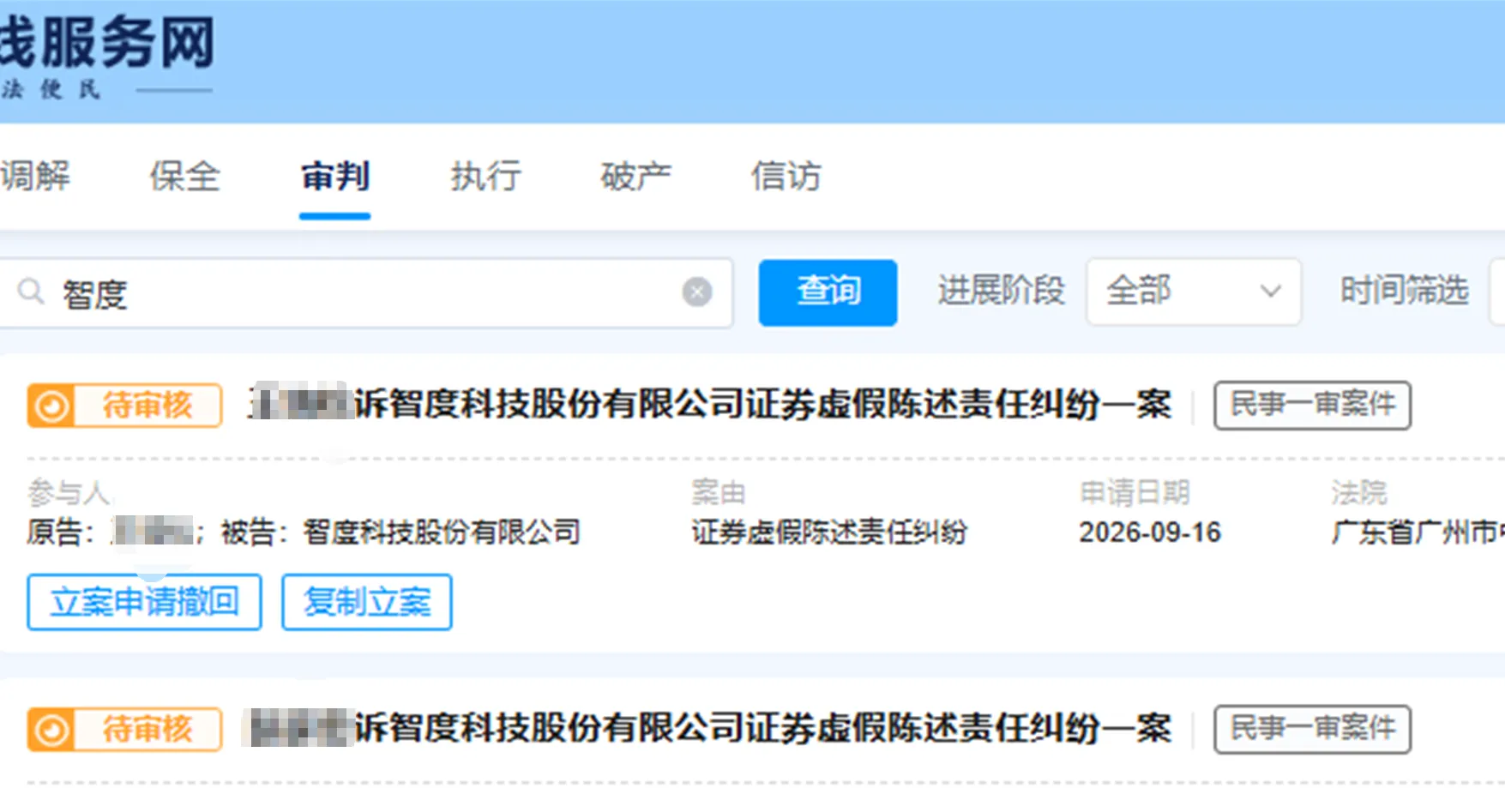Click case cause 证券虚假陈述责任纠纷 value

coord(829,532)
